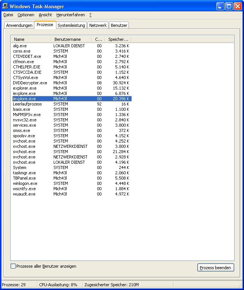Image resolution: width=244 pixels, height=290 pixels.
Task: Sort by the Speicher column header
Action: tap(118, 39)
